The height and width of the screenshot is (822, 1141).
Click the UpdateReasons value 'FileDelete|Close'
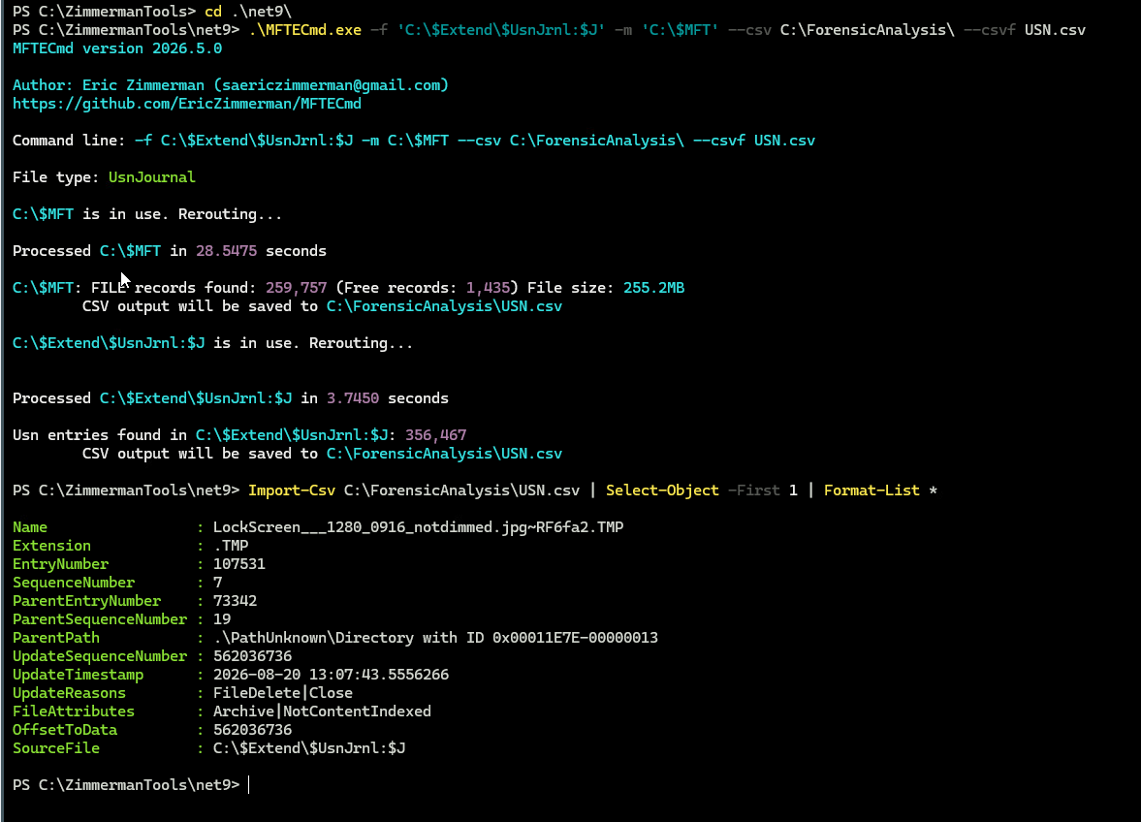283,693
